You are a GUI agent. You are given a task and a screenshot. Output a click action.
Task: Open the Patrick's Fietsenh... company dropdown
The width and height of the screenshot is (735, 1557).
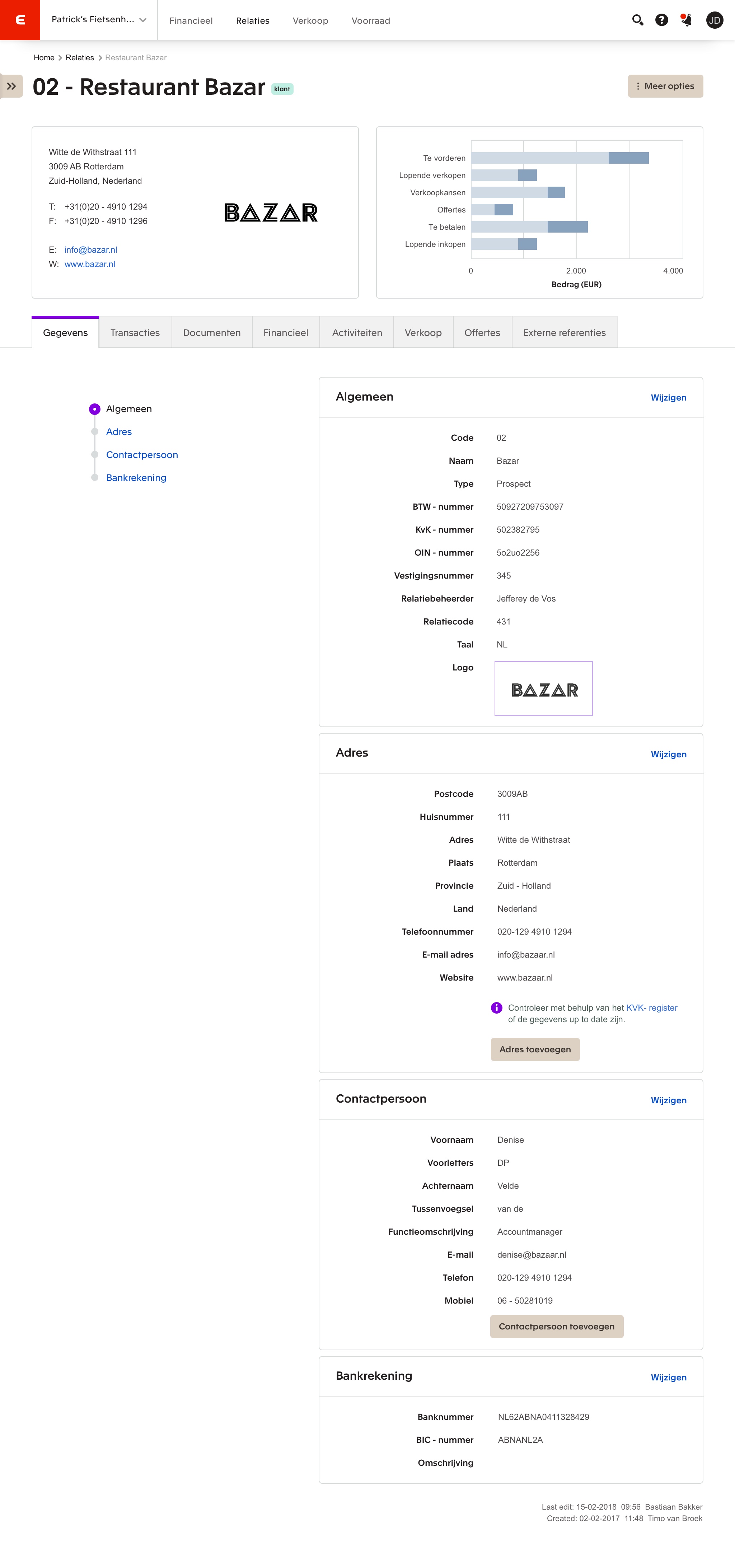click(x=99, y=20)
